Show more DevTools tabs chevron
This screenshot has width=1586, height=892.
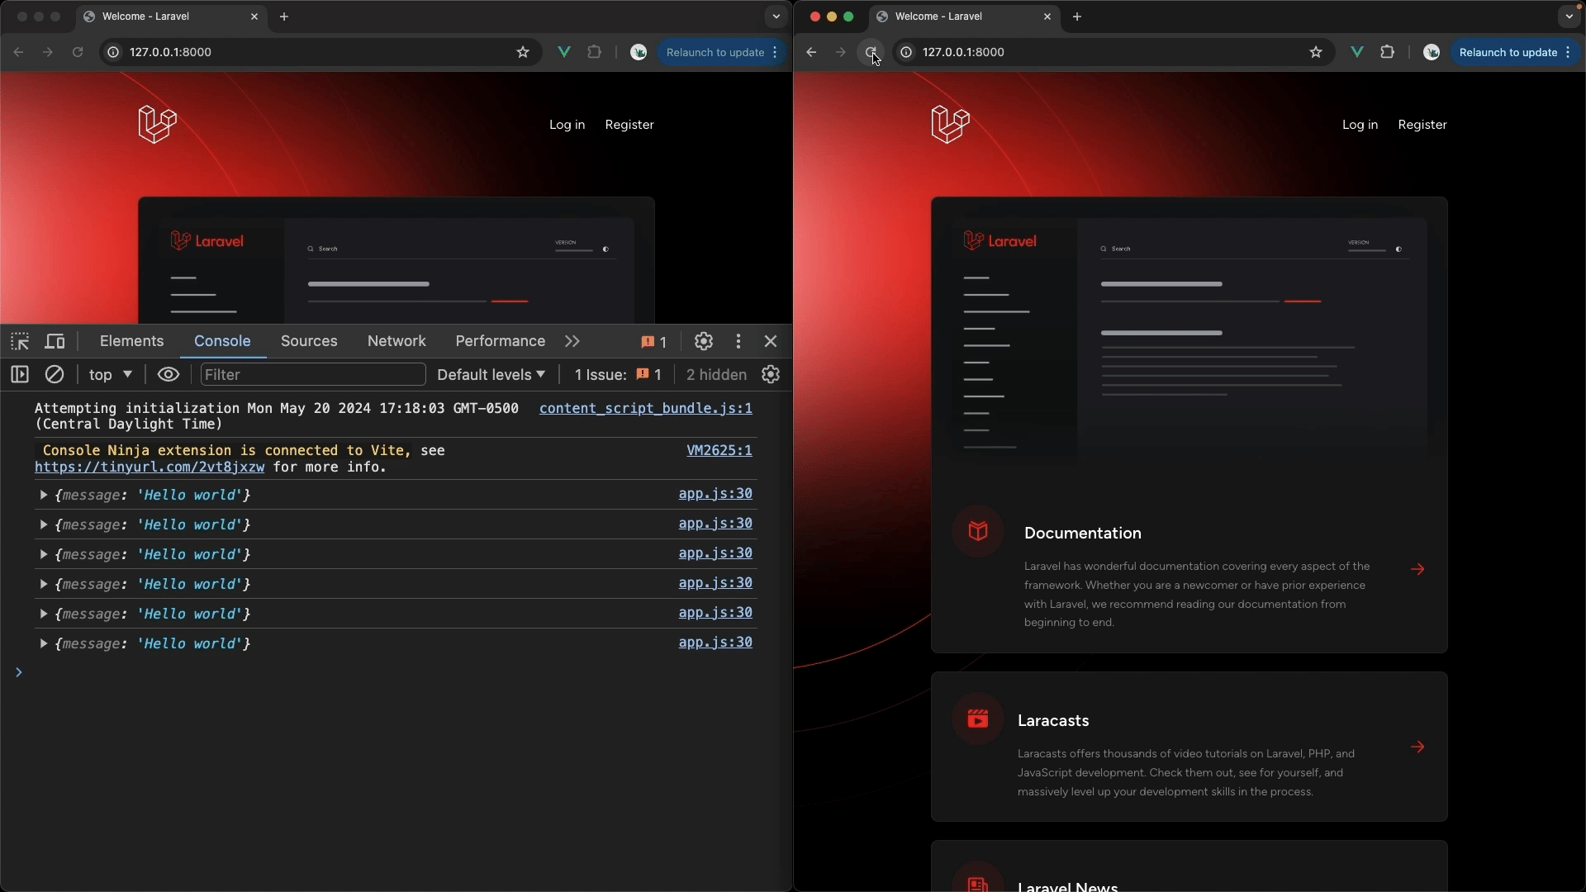click(x=572, y=341)
